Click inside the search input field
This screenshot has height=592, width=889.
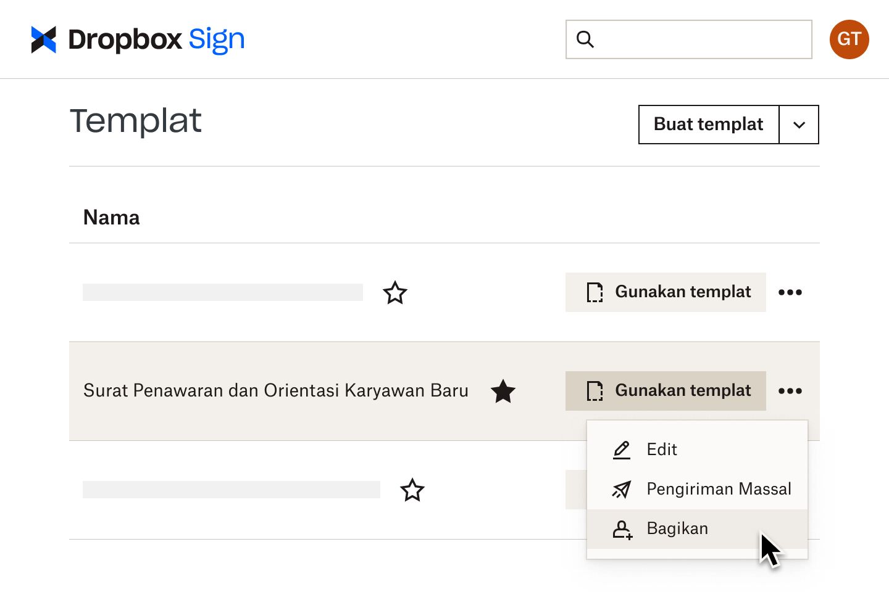(688, 39)
